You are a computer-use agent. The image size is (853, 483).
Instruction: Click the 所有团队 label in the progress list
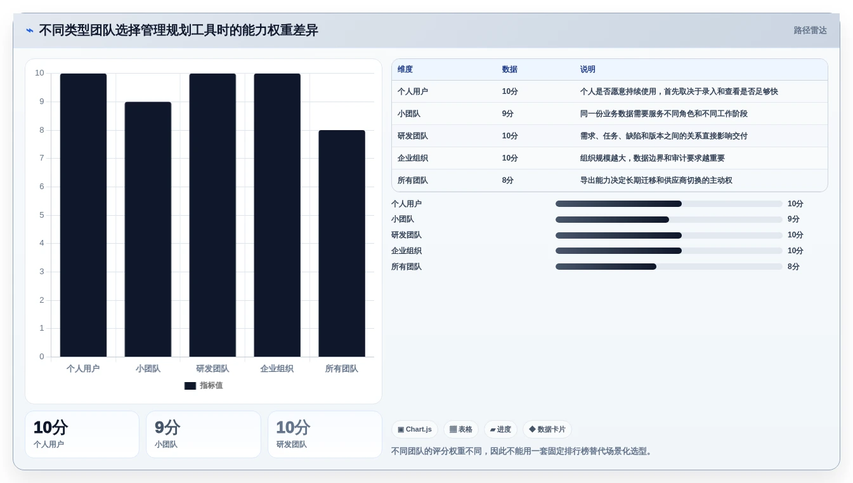pyautogui.click(x=407, y=267)
